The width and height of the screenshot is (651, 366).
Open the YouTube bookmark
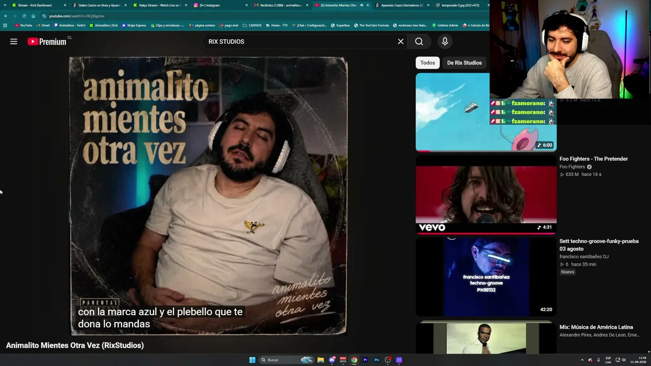tap(23, 25)
